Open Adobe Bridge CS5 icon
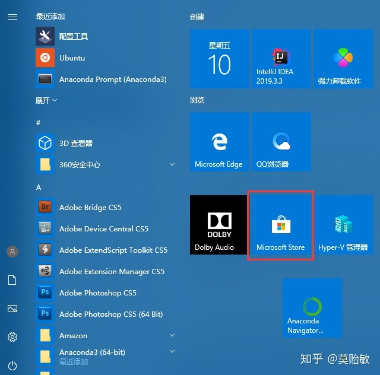 (x=45, y=207)
